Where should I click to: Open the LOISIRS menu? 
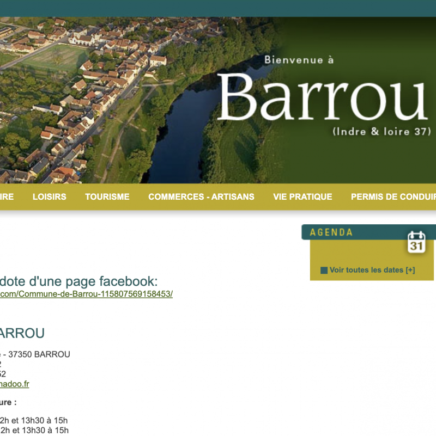point(49,197)
